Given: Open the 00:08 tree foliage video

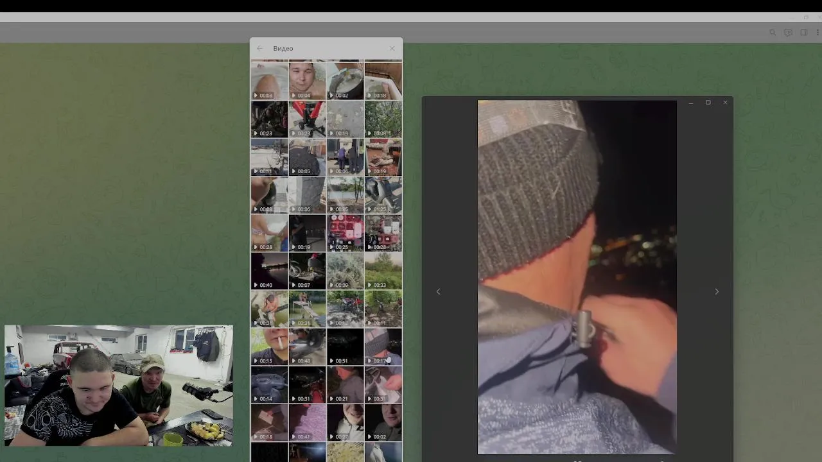Looking at the screenshot, I should [x=383, y=119].
